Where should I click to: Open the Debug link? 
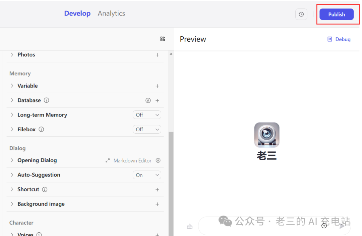343,39
